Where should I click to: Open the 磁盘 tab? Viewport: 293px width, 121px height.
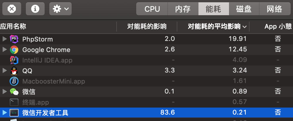(244, 9)
